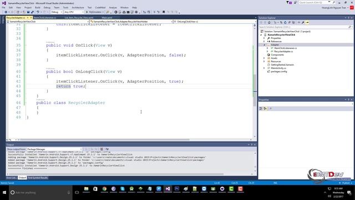Click the Undo toolbar icon

point(38,12)
